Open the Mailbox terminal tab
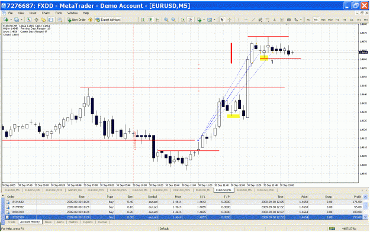The width and height of the screenshot is (370, 232). click(x=73, y=222)
